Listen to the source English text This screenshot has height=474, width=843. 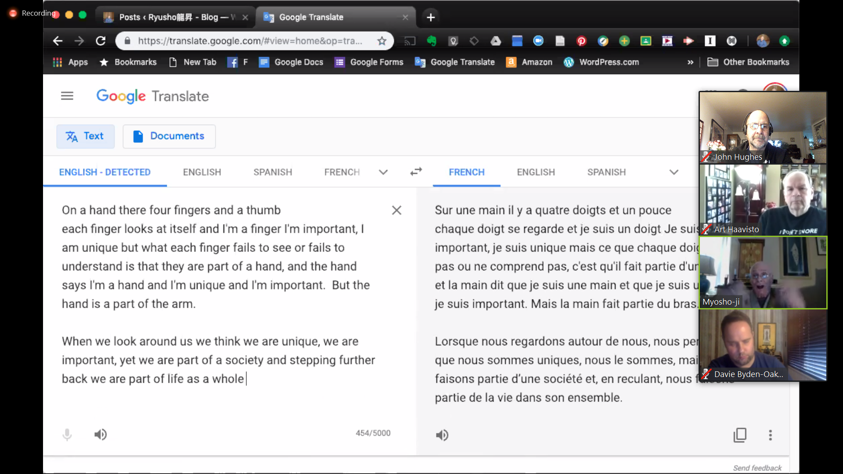(x=101, y=434)
